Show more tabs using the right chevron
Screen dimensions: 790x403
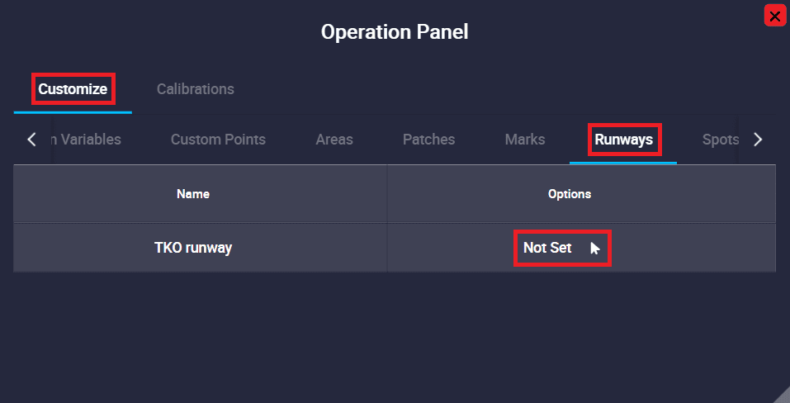click(758, 140)
